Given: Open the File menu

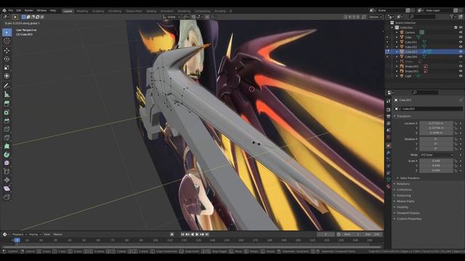Looking at the screenshot, I should [x=11, y=10].
